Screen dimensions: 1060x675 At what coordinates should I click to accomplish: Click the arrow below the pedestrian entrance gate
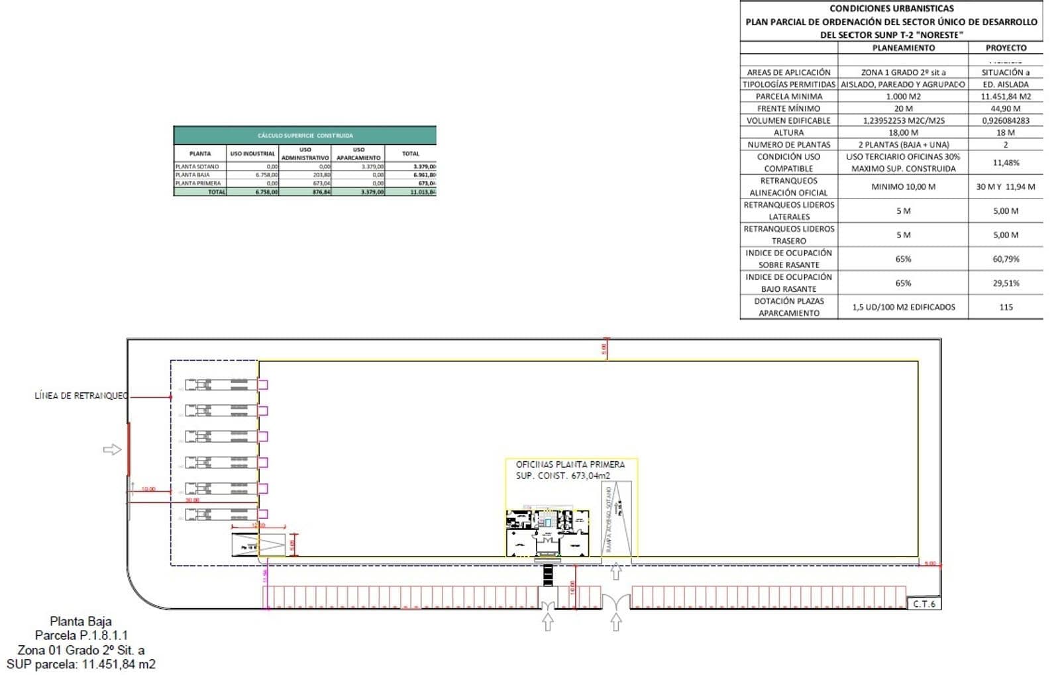(548, 622)
